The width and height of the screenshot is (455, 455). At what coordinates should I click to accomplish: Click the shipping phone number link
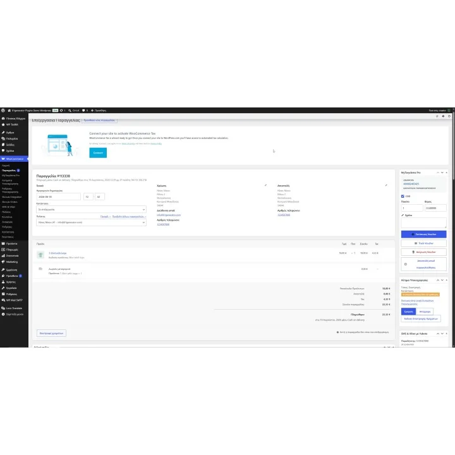(284, 215)
